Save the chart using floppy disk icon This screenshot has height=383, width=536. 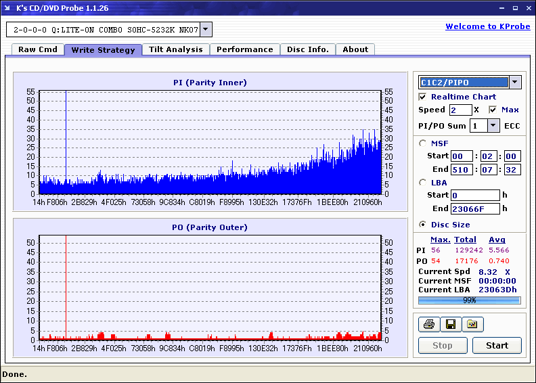click(x=450, y=325)
